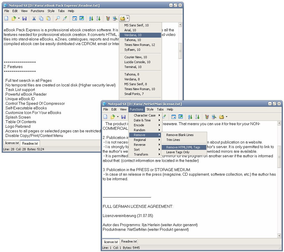This screenshot has width=284, height=252.
Task: Expand the Sort submenu
Action: (x=146, y=150)
